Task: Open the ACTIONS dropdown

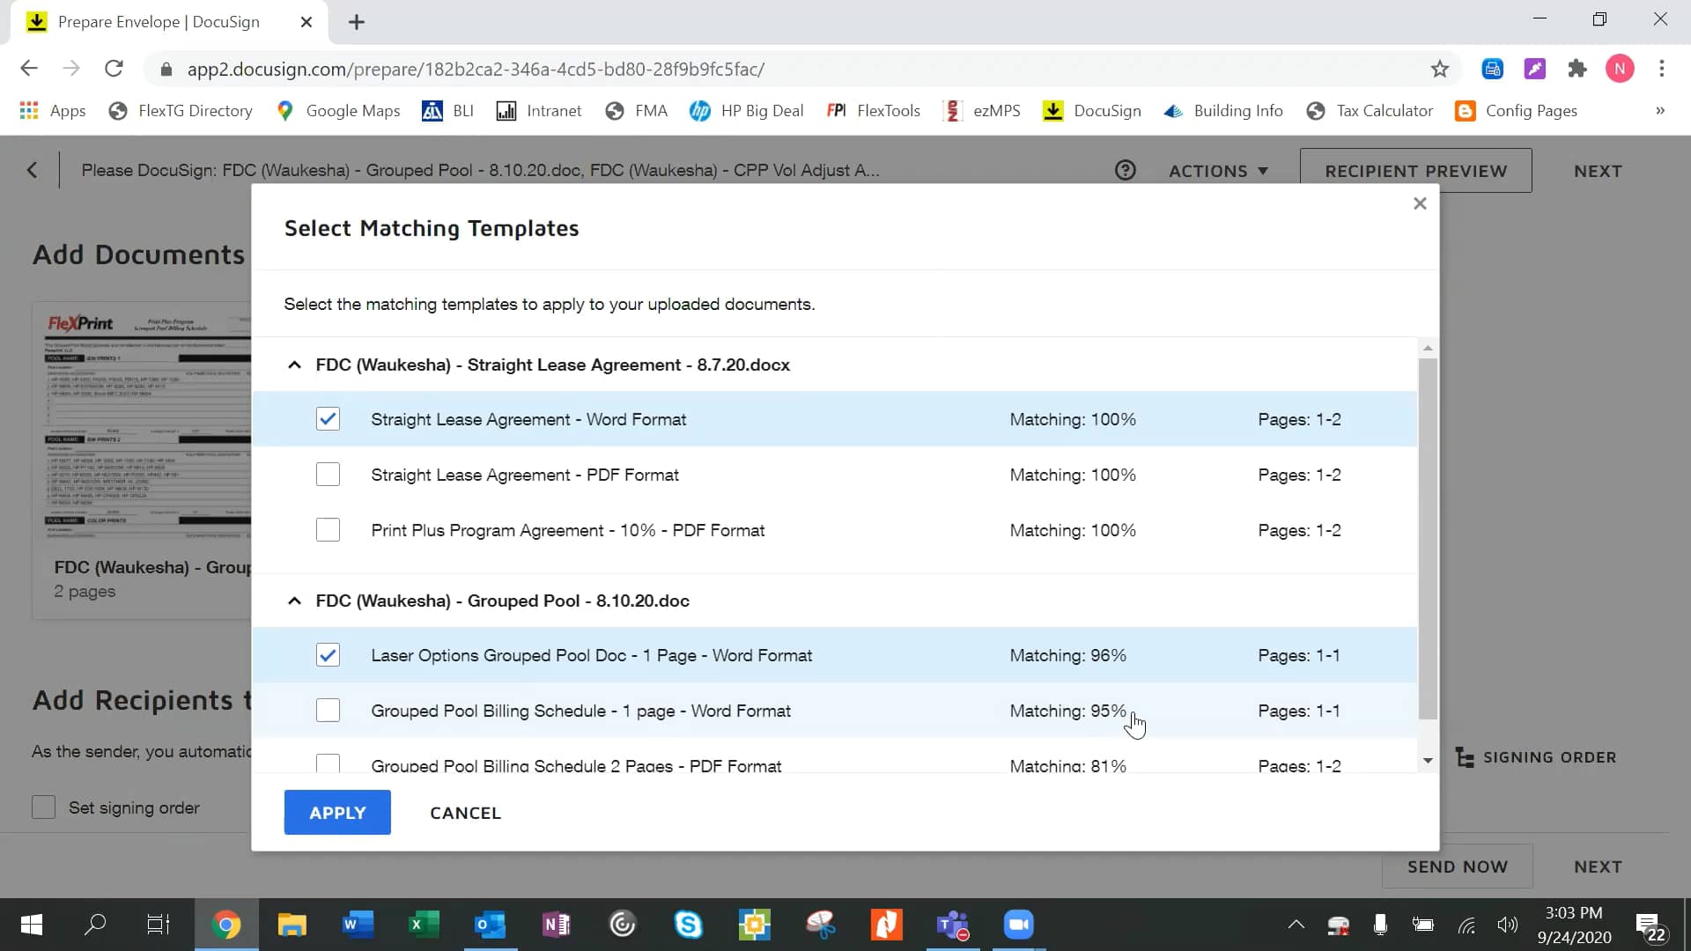Action: coord(1218,171)
